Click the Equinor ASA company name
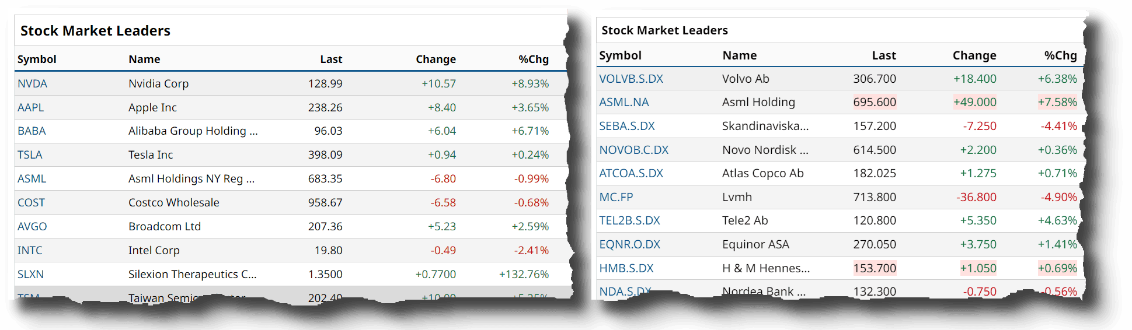Image resolution: width=1132 pixels, height=330 pixels. point(755,244)
